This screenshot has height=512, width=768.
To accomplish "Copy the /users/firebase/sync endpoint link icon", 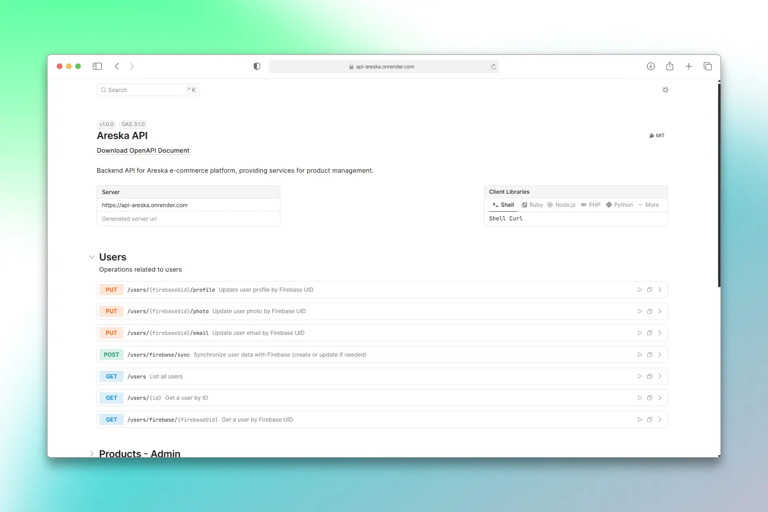I will pos(650,355).
